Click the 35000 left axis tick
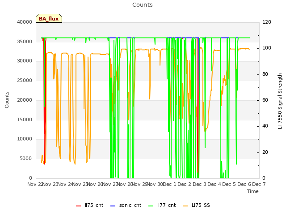Screen dimensions: 286x214 pyautogui.click(x=25, y=41)
